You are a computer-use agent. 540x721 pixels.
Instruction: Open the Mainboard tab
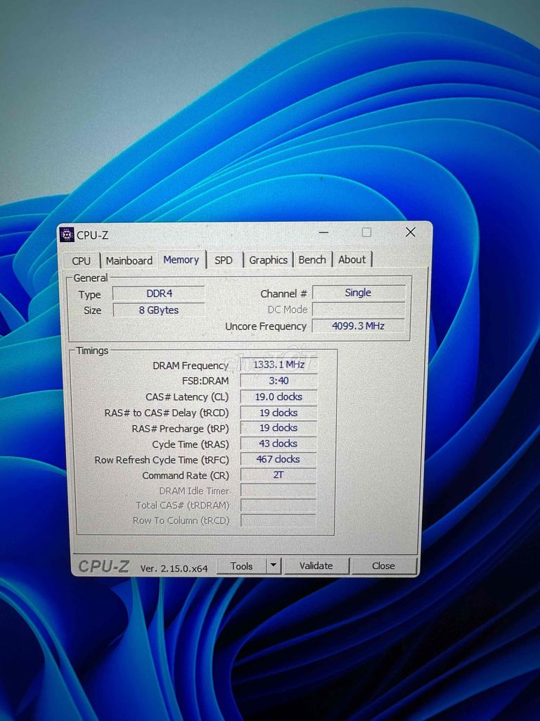click(129, 261)
